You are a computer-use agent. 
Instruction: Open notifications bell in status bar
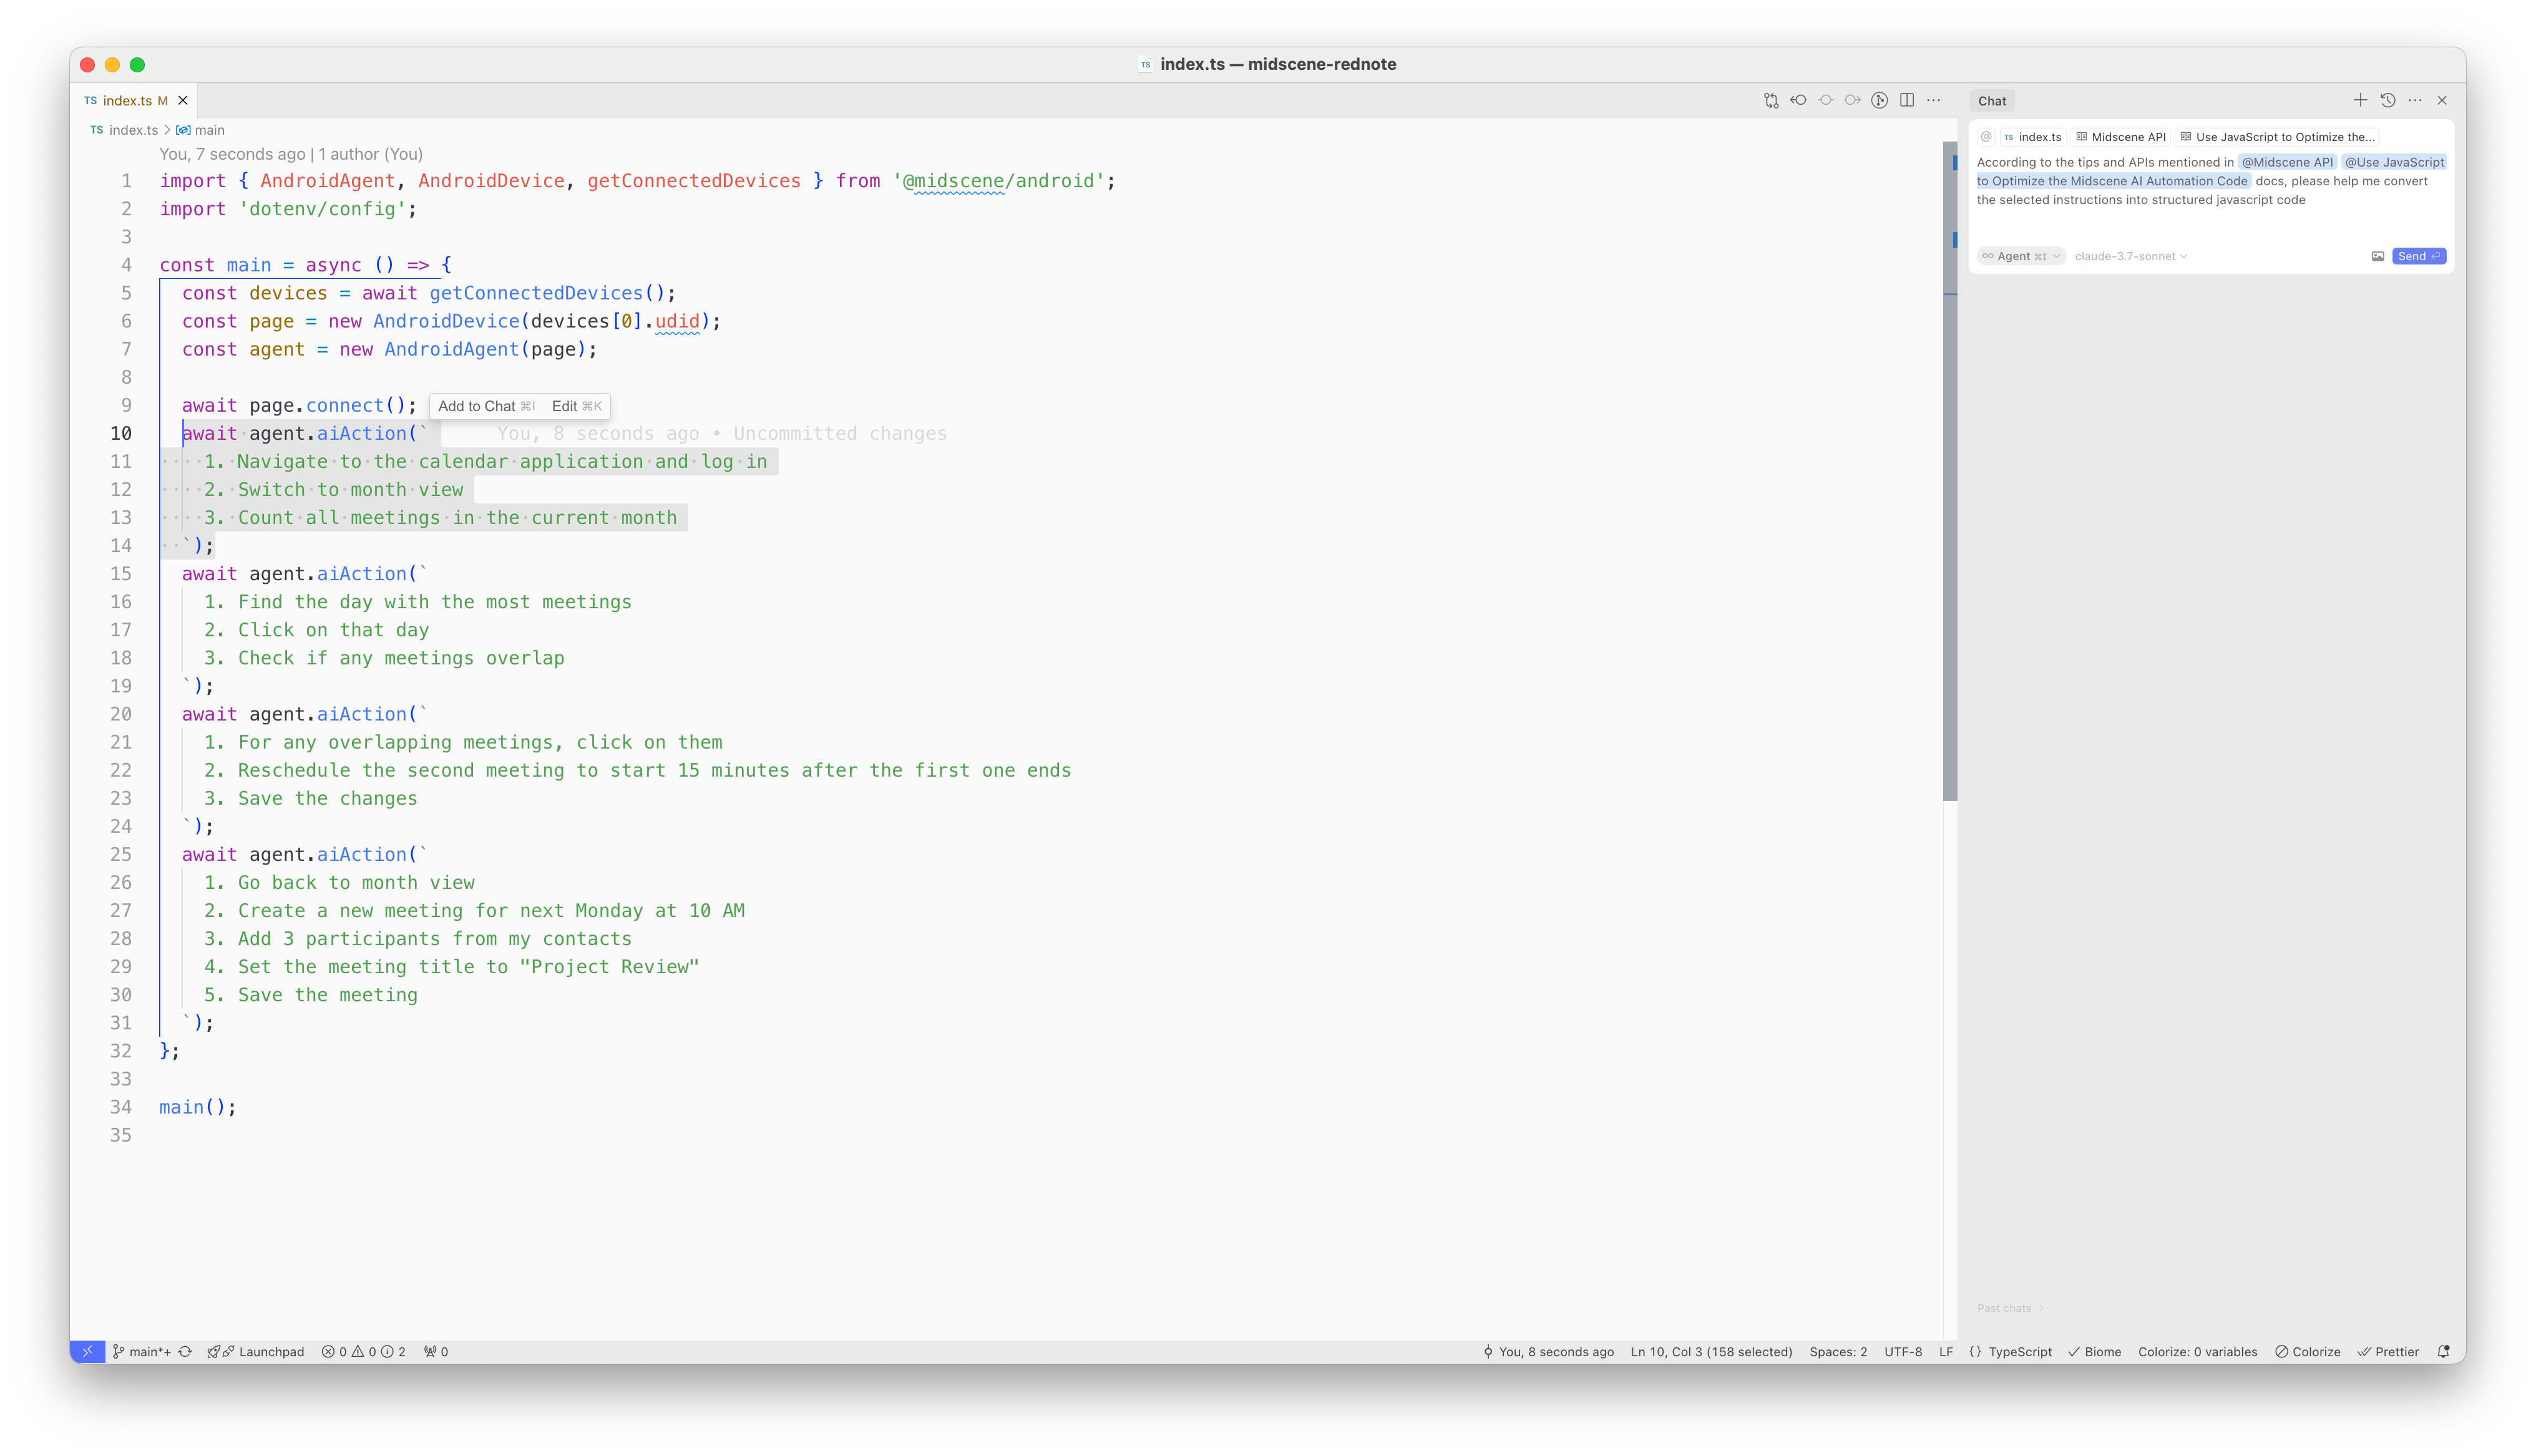2443,1351
